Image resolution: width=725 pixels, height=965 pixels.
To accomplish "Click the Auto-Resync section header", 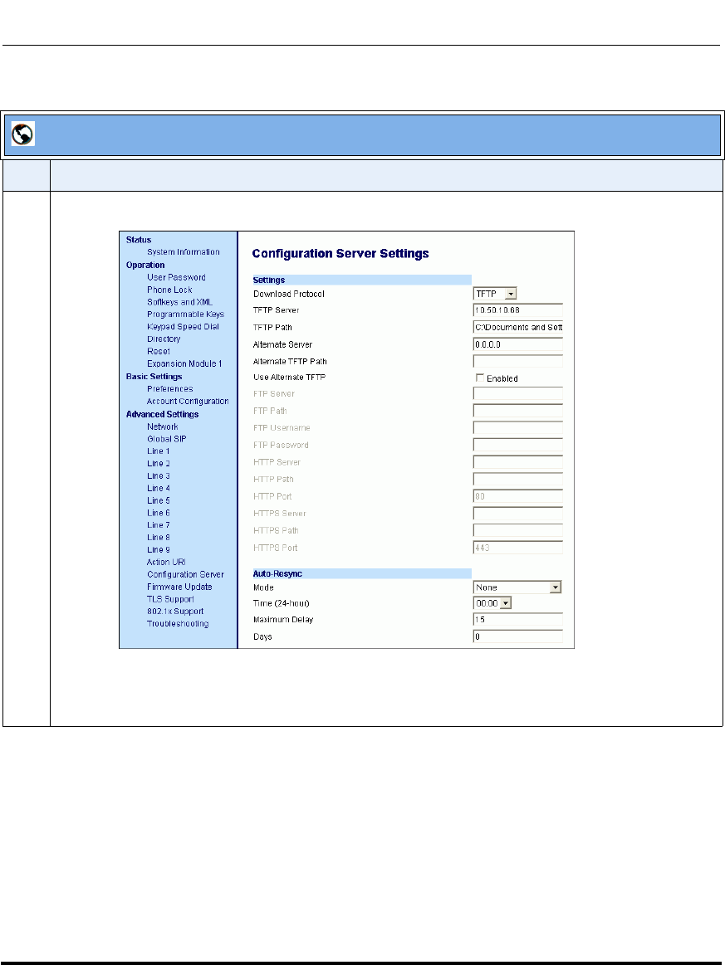I will pos(362,573).
